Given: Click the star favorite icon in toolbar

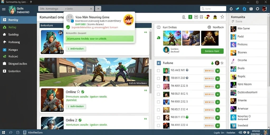Looking at the screenshot, I should (222, 17).
